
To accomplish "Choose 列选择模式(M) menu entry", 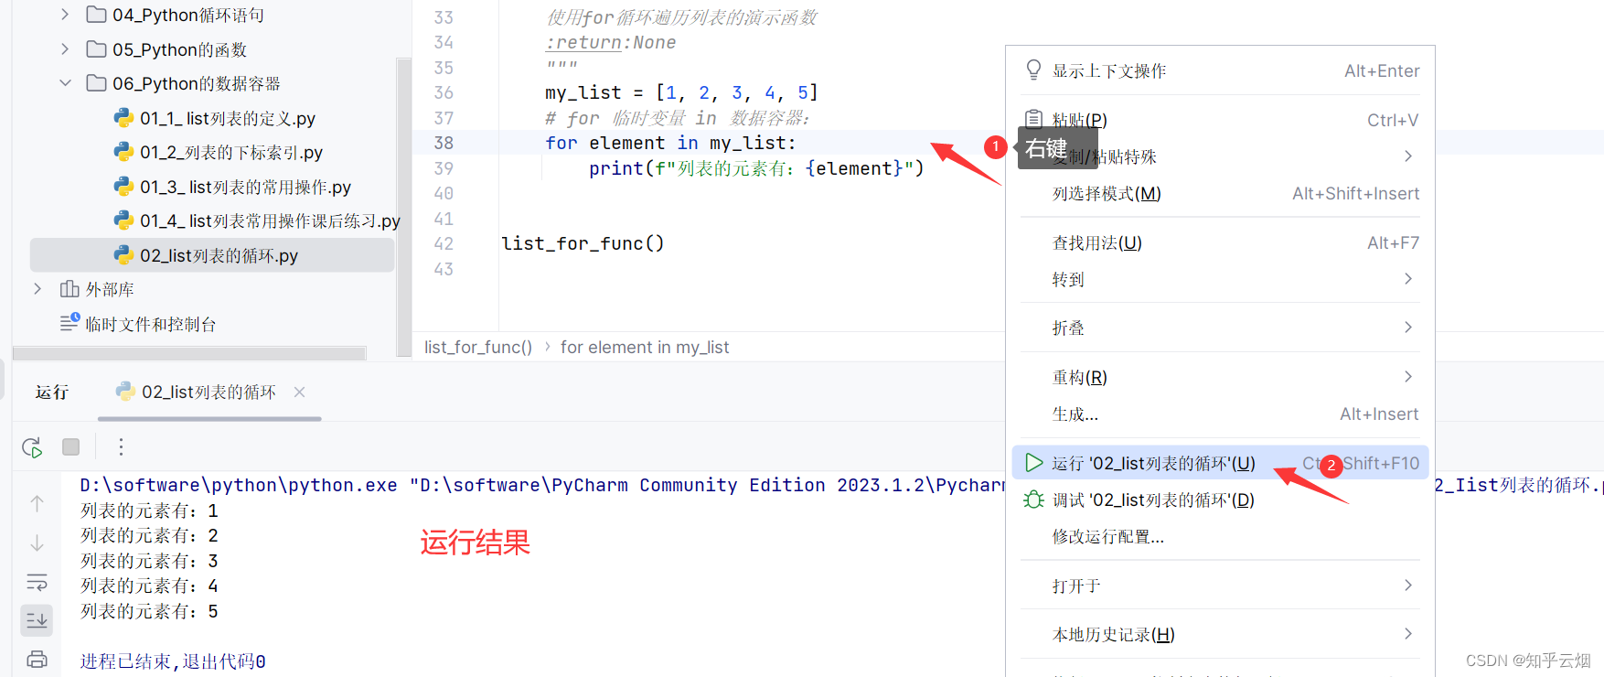I will pos(1221,193).
